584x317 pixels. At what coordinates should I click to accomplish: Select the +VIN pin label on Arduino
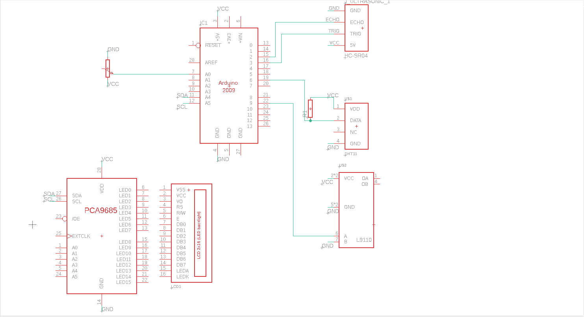coord(240,37)
